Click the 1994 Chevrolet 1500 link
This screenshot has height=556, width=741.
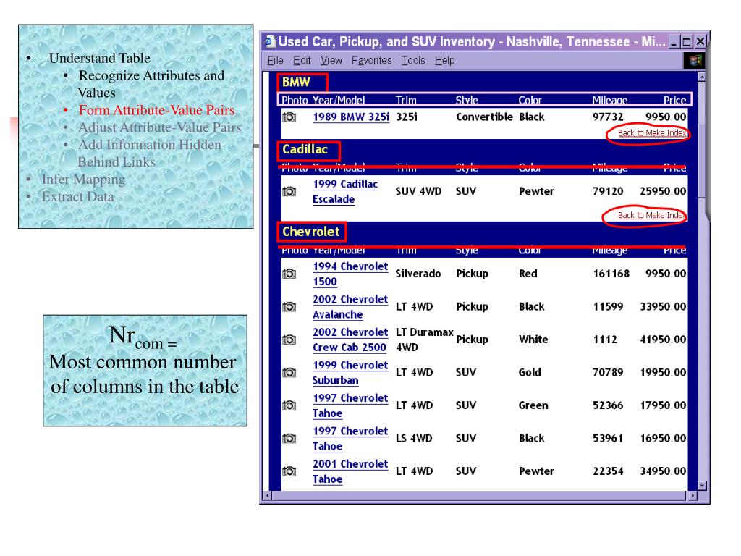(x=350, y=274)
